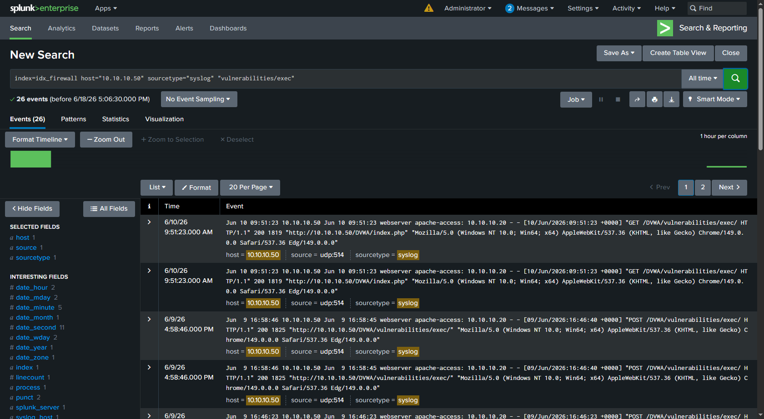This screenshot has width=764, height=419.
Task: Open the Job dropdown
Action: [x=576, y=99]
